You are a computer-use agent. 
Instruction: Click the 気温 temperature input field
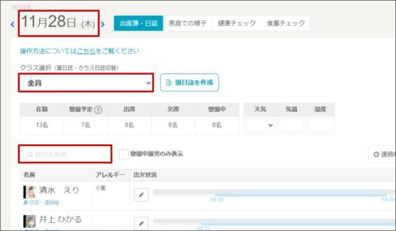291,125
